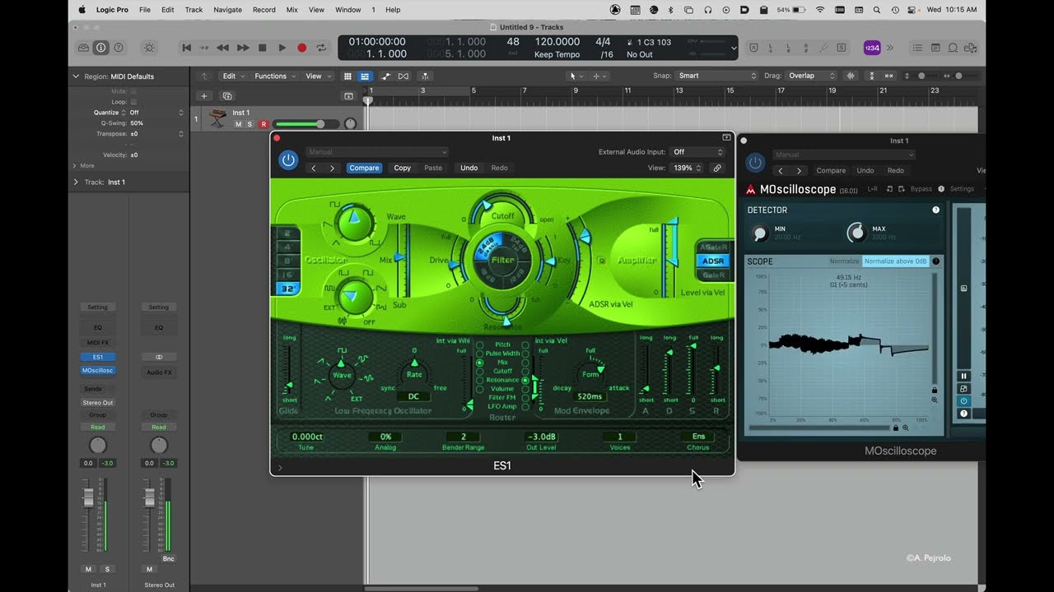Open Quick Help button

(x=119, y=48)
